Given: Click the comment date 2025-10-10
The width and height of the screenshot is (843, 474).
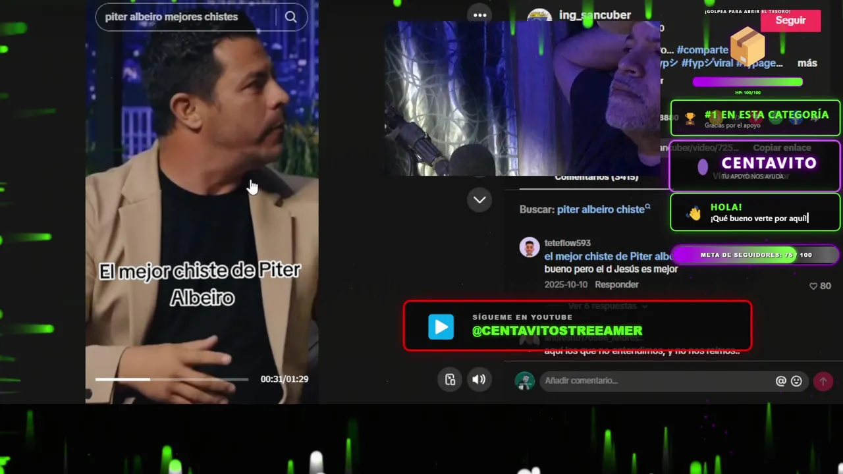Looking at the screenshot, I should (565, 284).
